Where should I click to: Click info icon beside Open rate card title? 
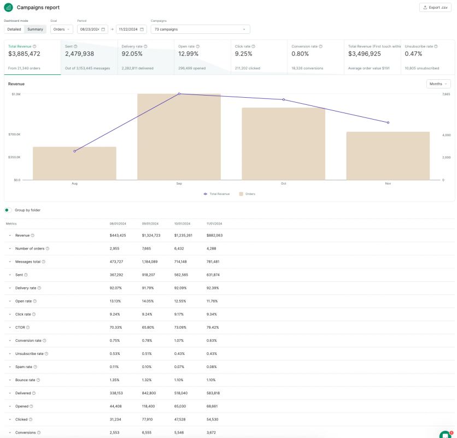[x=197, y=46]
